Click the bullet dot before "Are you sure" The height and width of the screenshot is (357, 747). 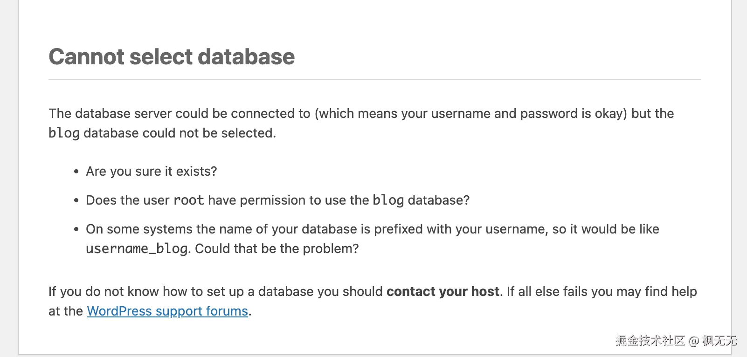coord(76,172)
